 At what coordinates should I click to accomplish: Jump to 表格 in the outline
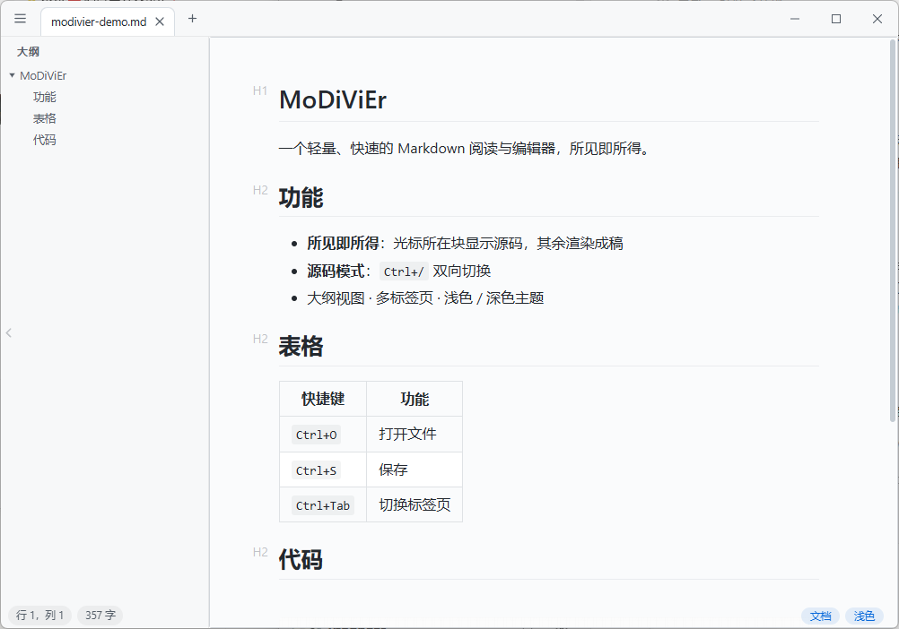pyautogui.click(x=45, y=118)
